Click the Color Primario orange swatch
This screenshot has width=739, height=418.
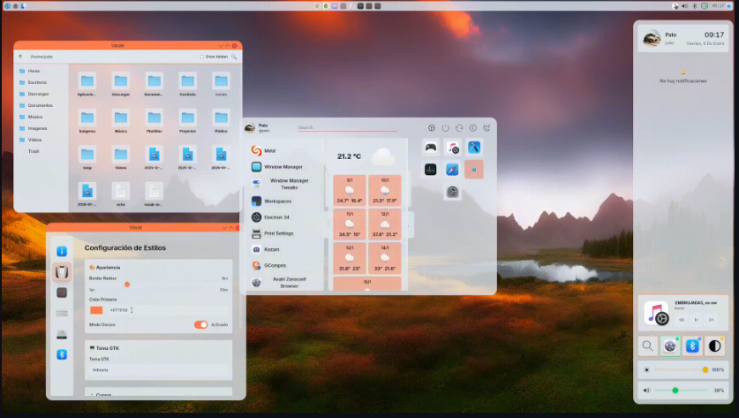coord(96,310)
